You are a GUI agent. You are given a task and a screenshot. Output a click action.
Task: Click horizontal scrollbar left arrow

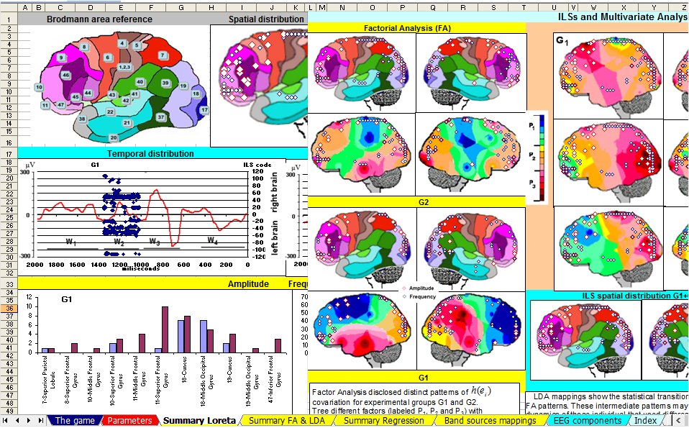point(678,420)
